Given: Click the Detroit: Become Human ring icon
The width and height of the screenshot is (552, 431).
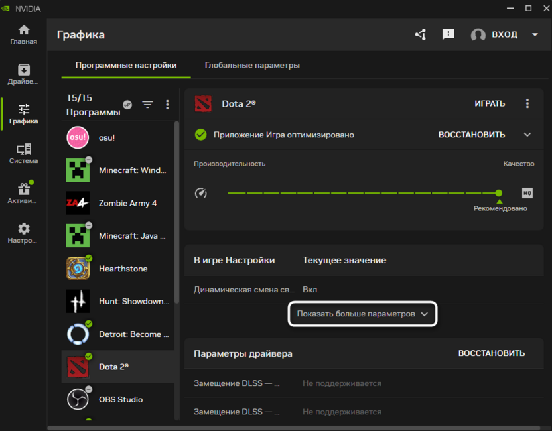Looking at the screenshot, I should (x=78, y=334).
